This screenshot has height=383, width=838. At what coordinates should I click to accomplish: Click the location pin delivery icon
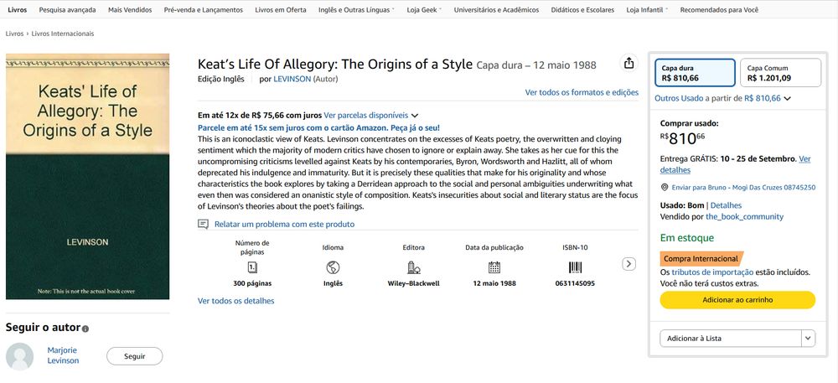pos(665,188)
